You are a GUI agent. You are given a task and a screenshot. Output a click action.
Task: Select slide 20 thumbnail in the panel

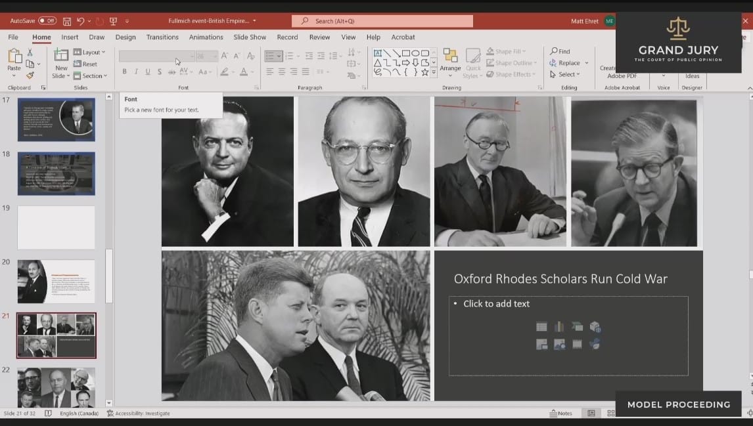pos(57,281)
